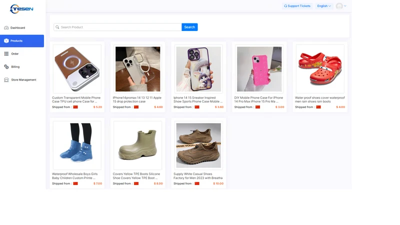Open Billing in the sidebar

click(x=22, y=67)
